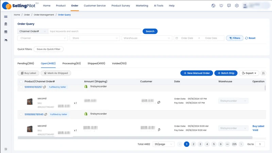Open the third sidebar store icon

[x=6, y=32]
